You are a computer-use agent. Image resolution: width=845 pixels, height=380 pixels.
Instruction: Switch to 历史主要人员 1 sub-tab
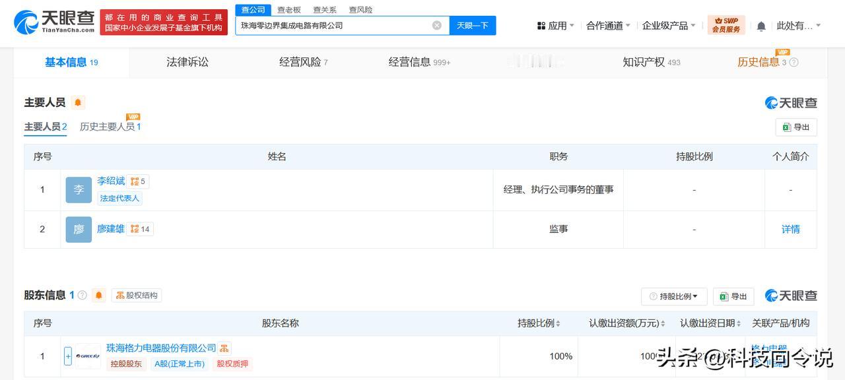point(110,127)
